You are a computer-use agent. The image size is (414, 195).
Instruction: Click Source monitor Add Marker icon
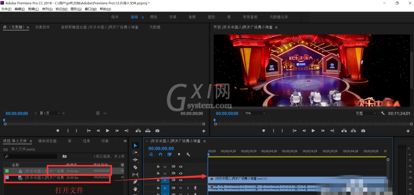[x=58, y=131]
